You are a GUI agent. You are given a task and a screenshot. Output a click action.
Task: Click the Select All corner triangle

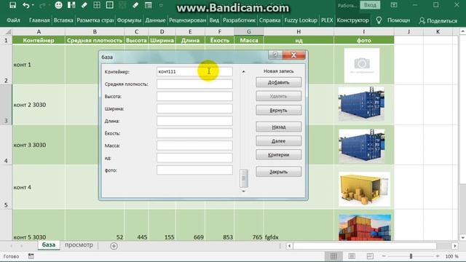point(8,32)
